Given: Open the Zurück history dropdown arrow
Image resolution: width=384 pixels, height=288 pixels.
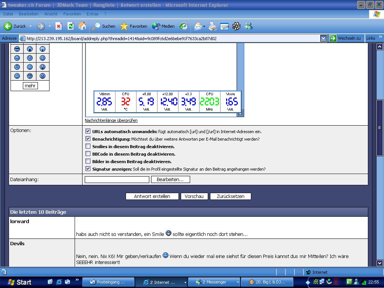Looking at the screenshot, I should point(31,26).
